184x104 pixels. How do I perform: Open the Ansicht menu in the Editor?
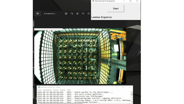coord(62,90)
